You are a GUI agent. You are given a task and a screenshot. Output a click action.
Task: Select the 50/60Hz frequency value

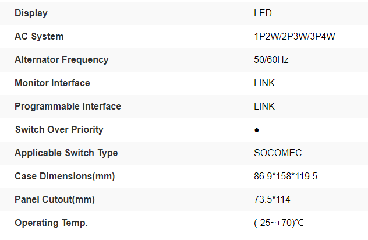[273, 59]
